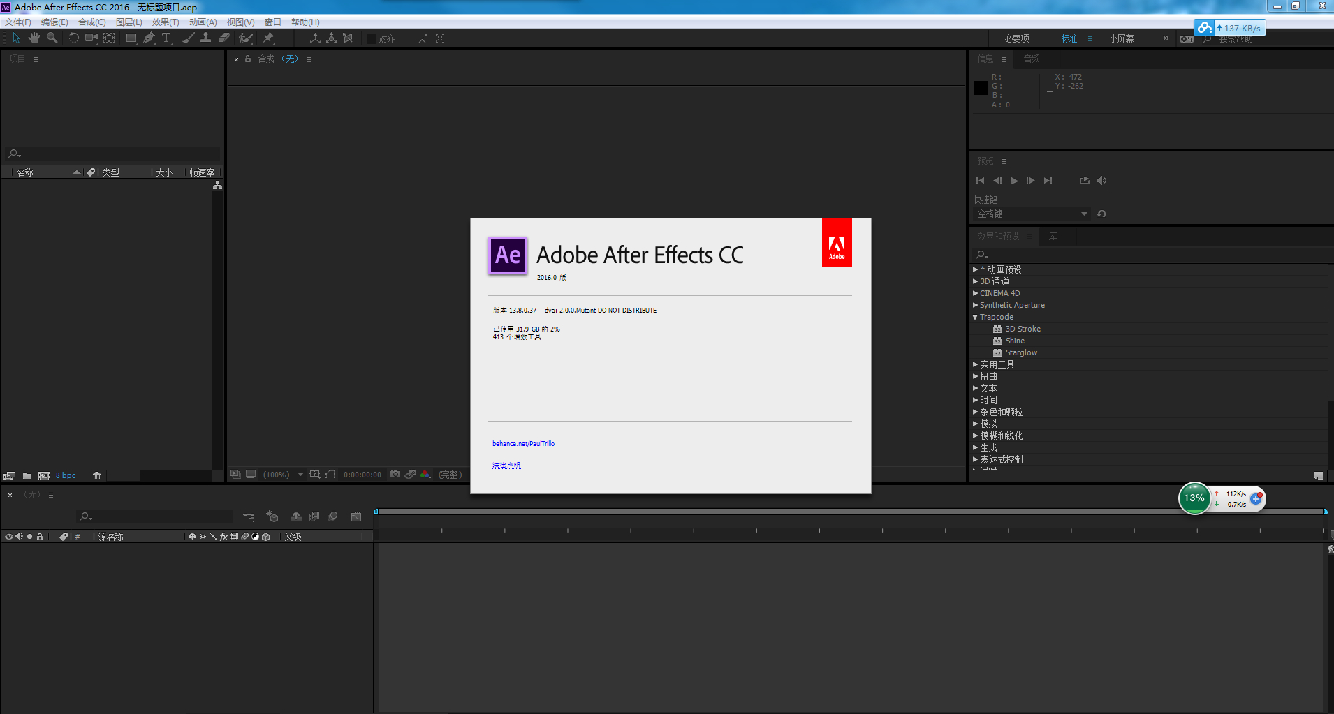The image size is (1334, 714).
Task: Click the black color swatch in Info panel
Action: 981,88
